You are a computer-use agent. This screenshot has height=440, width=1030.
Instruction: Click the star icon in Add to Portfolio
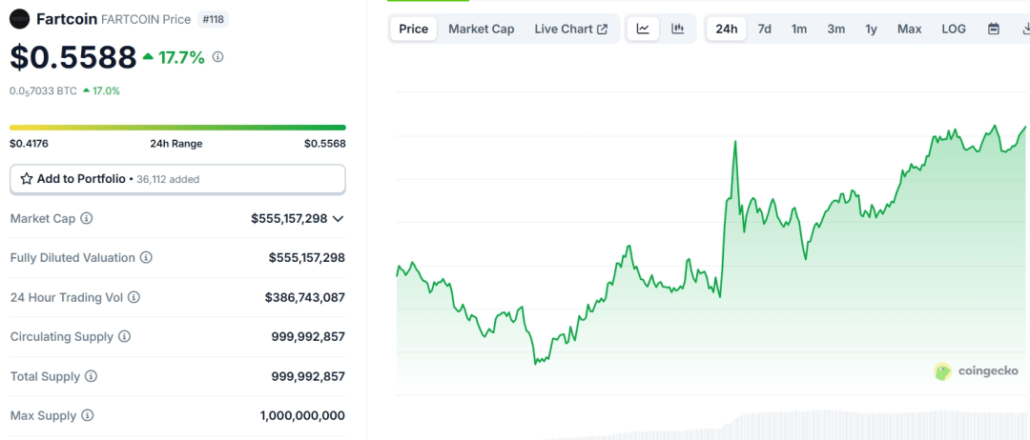(27, 179)
